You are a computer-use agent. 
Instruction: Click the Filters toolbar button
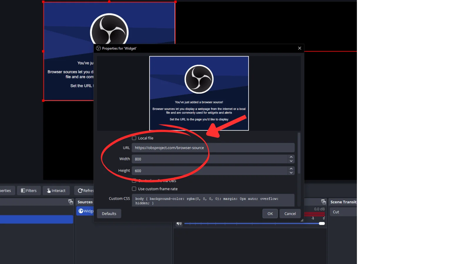(x=29, y=191)
